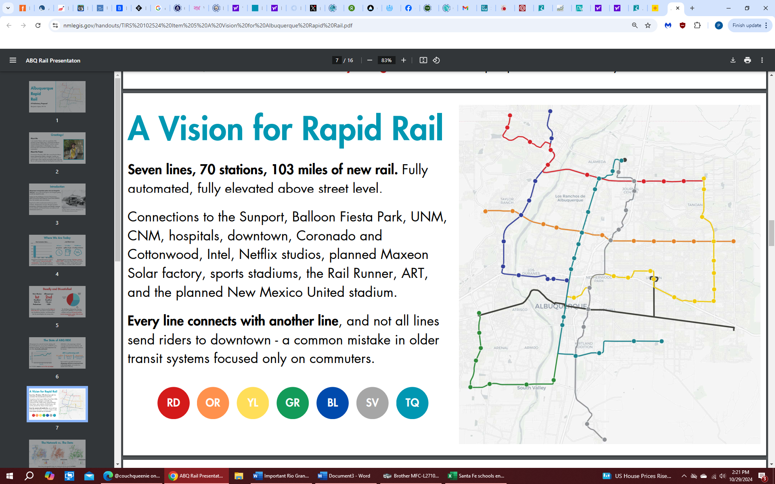
Task: Show hidden system tray icons
Action: [684, 476]
